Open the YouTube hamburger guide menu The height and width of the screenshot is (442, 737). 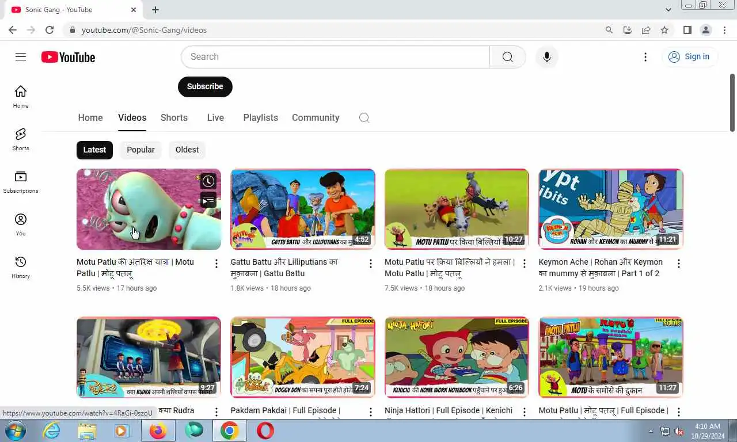pos(21,56)
